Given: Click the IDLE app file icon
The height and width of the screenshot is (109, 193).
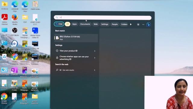Looking at the screenshot, I should click(x=57, y=38).
